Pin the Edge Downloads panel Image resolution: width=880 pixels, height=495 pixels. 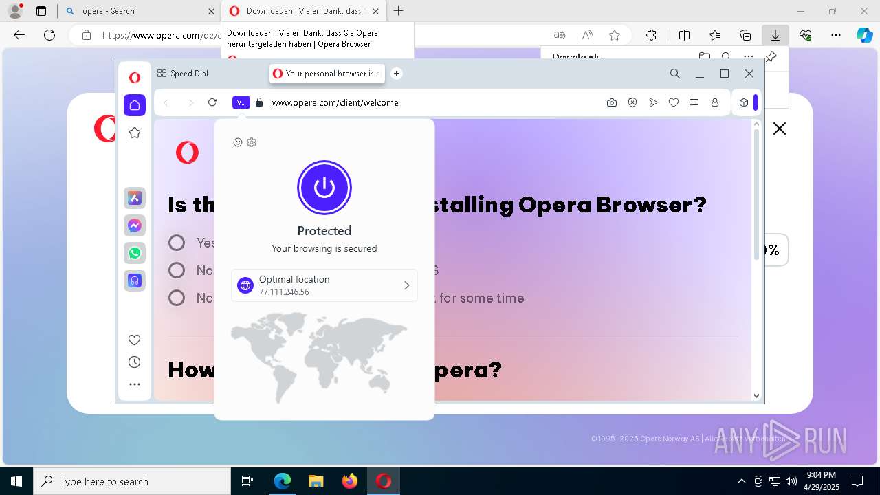coord(771,56)
